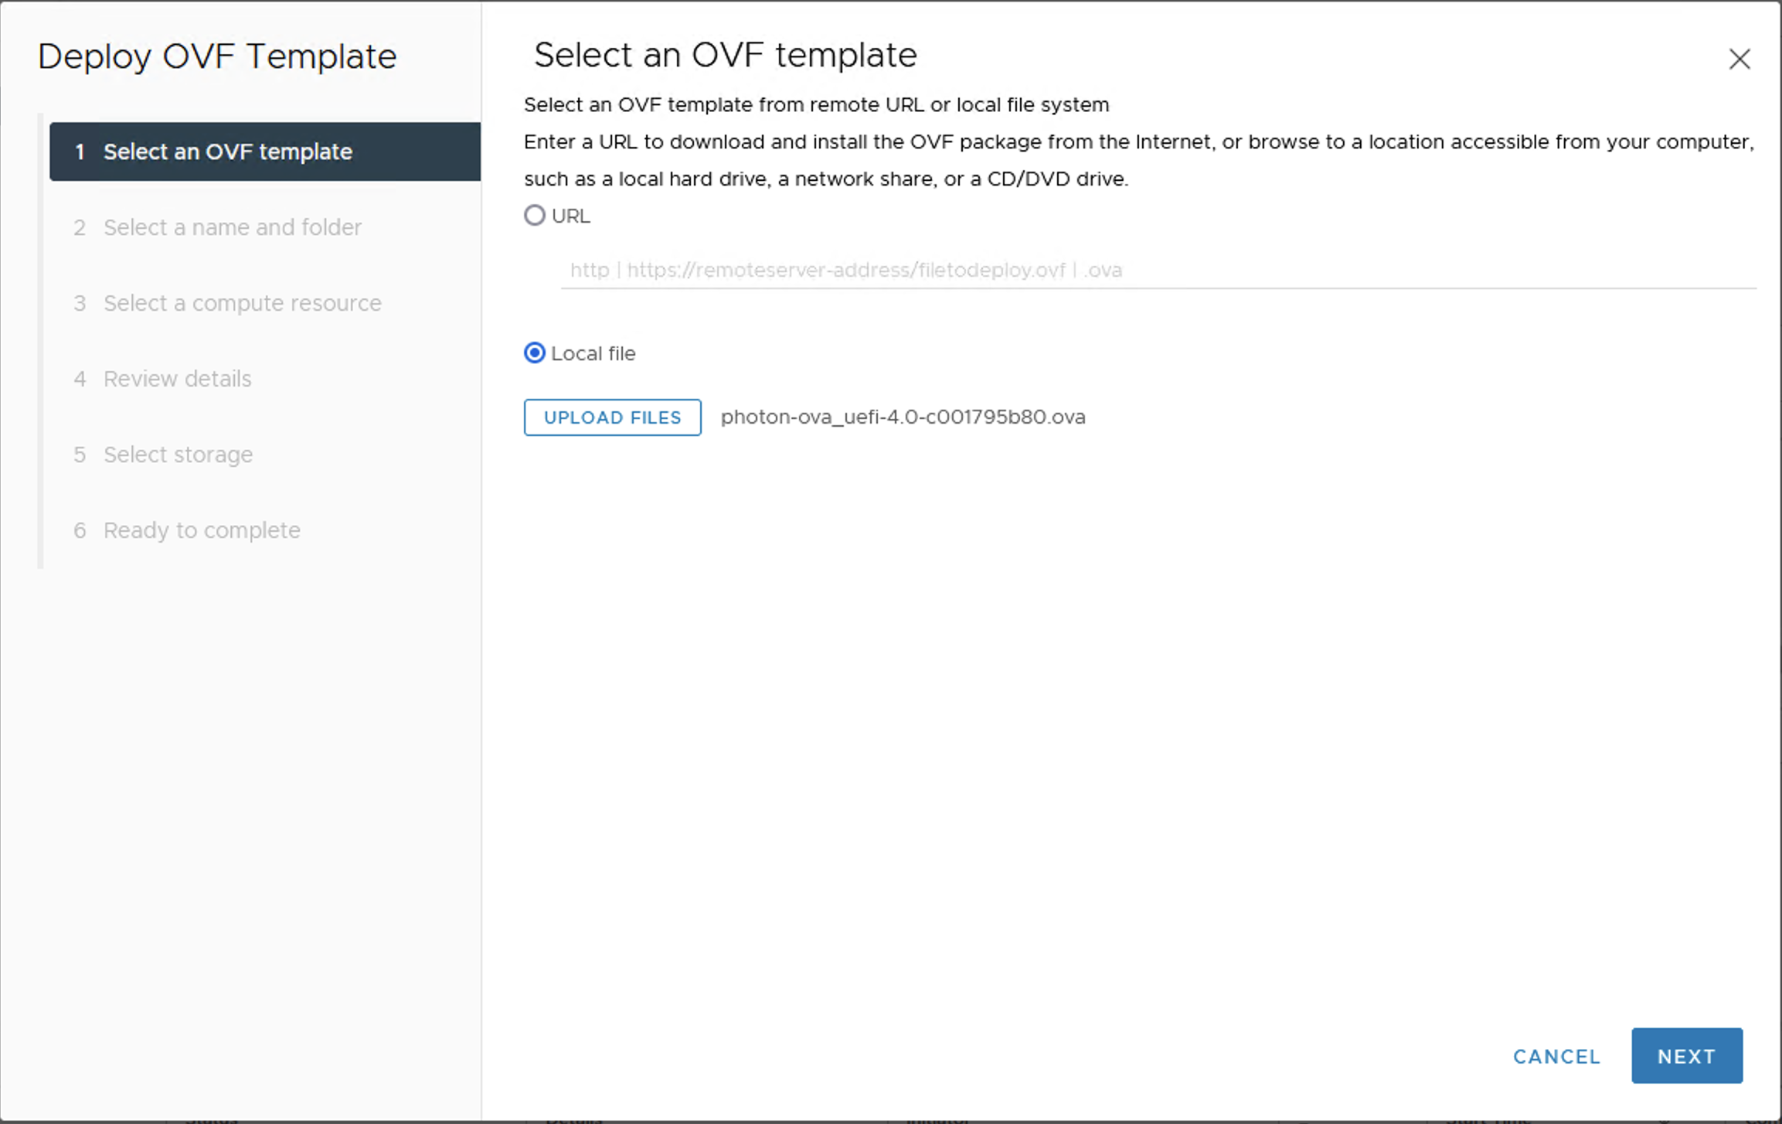
Task: Click inside the remote URL input field
Action: 1082,270
